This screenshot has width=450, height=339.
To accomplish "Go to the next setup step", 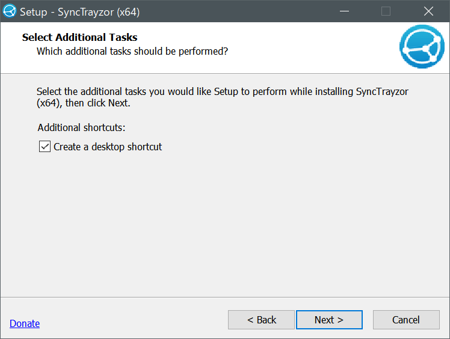I will (x=329, y=320).
